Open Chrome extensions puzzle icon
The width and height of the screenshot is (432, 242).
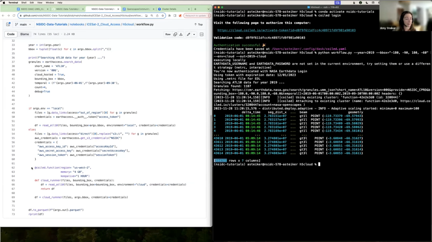(x=169, y=16)
